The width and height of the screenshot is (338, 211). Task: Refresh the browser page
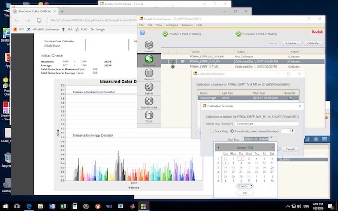pos(39,20)
